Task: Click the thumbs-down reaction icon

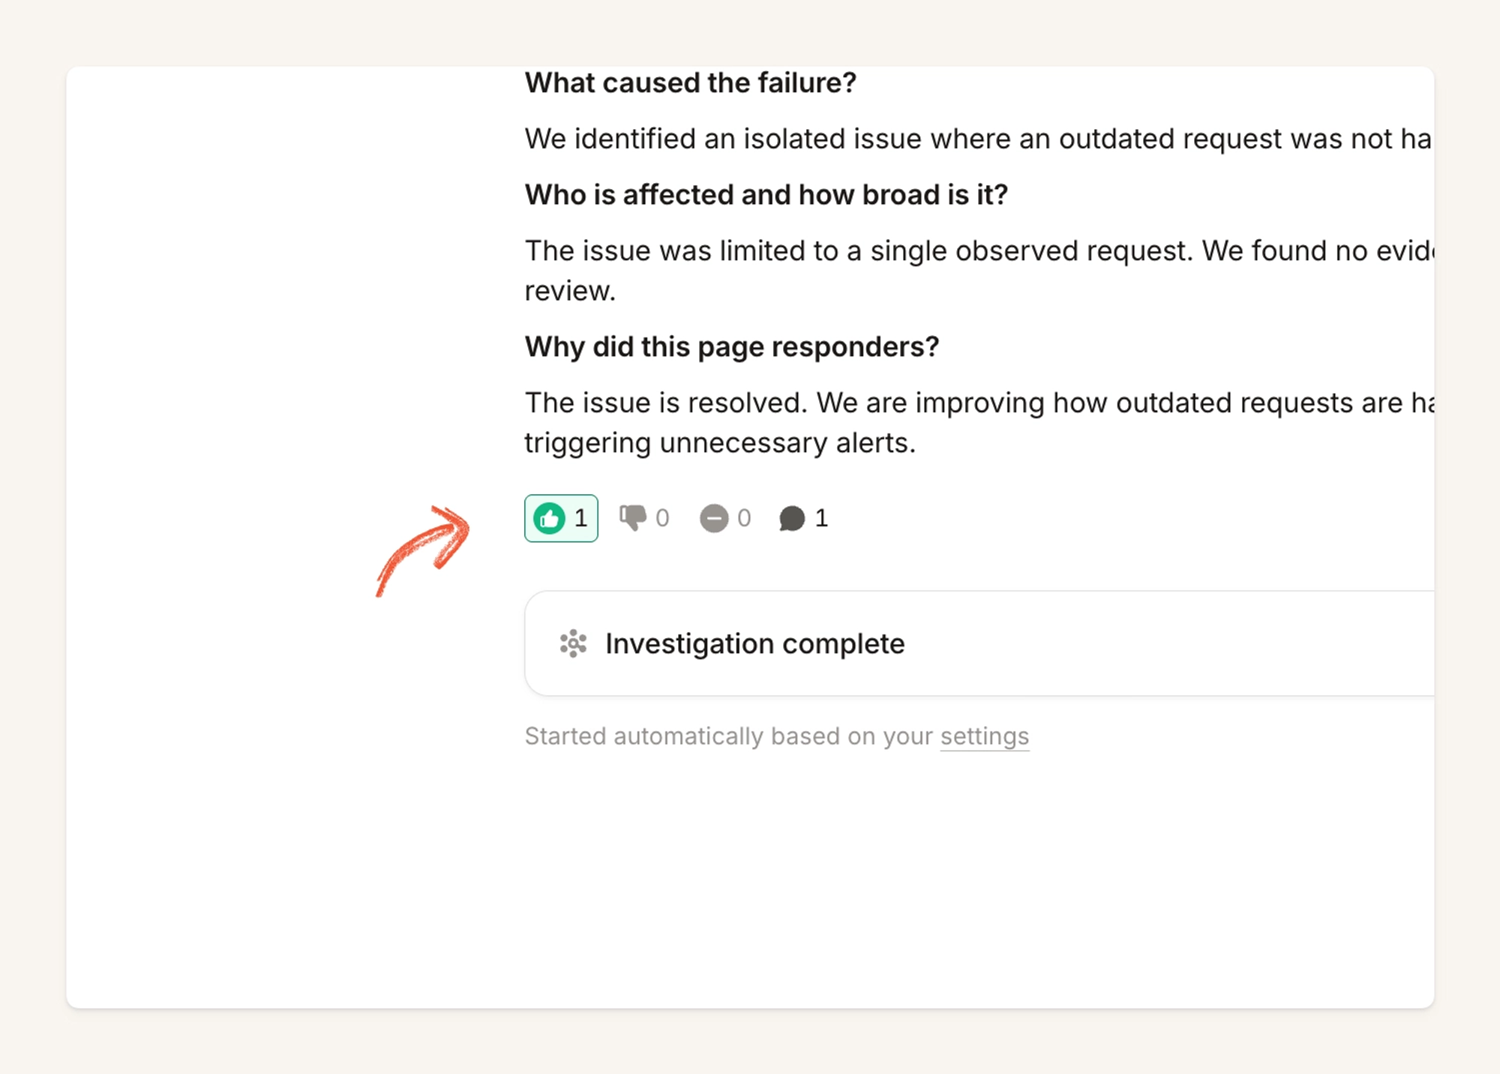Action: (x=632, y=517)
